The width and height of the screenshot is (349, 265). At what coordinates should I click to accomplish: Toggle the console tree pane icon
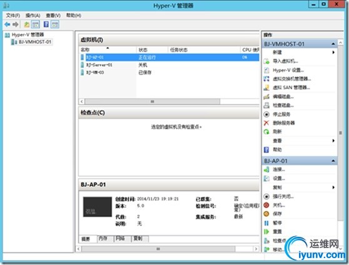36,24
